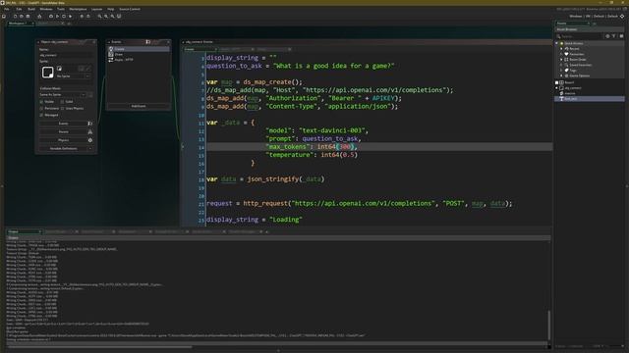
Task: Click the Run (play) toolbar icon
Action: (x=57, y=17)
